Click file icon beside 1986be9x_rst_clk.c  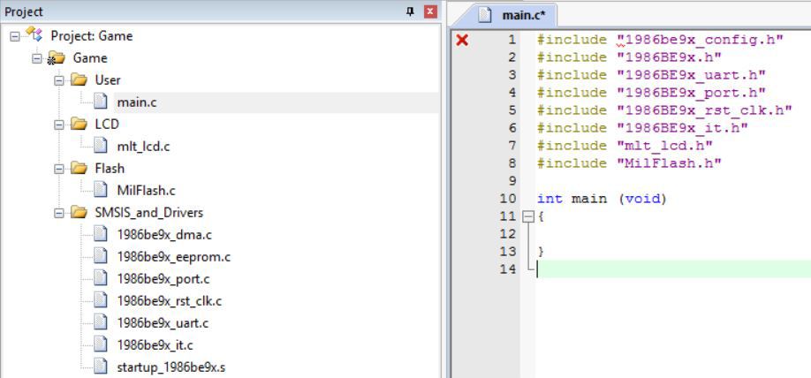pos(101,300)
